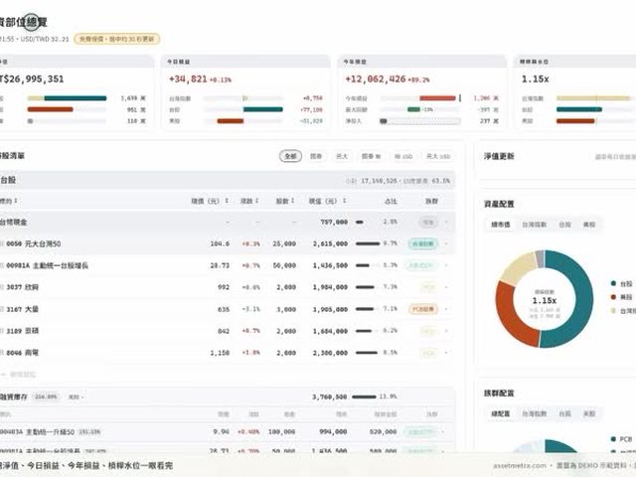Expand the 0050 元大台灣50 row chevron
This screenshot has height=477, width=636.
point(446,243)
